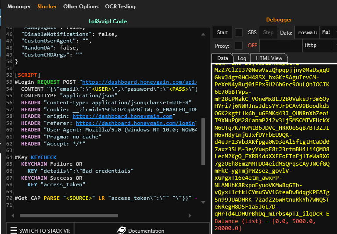
Task: Click the right scroll arrow below code
Action: 190,216
